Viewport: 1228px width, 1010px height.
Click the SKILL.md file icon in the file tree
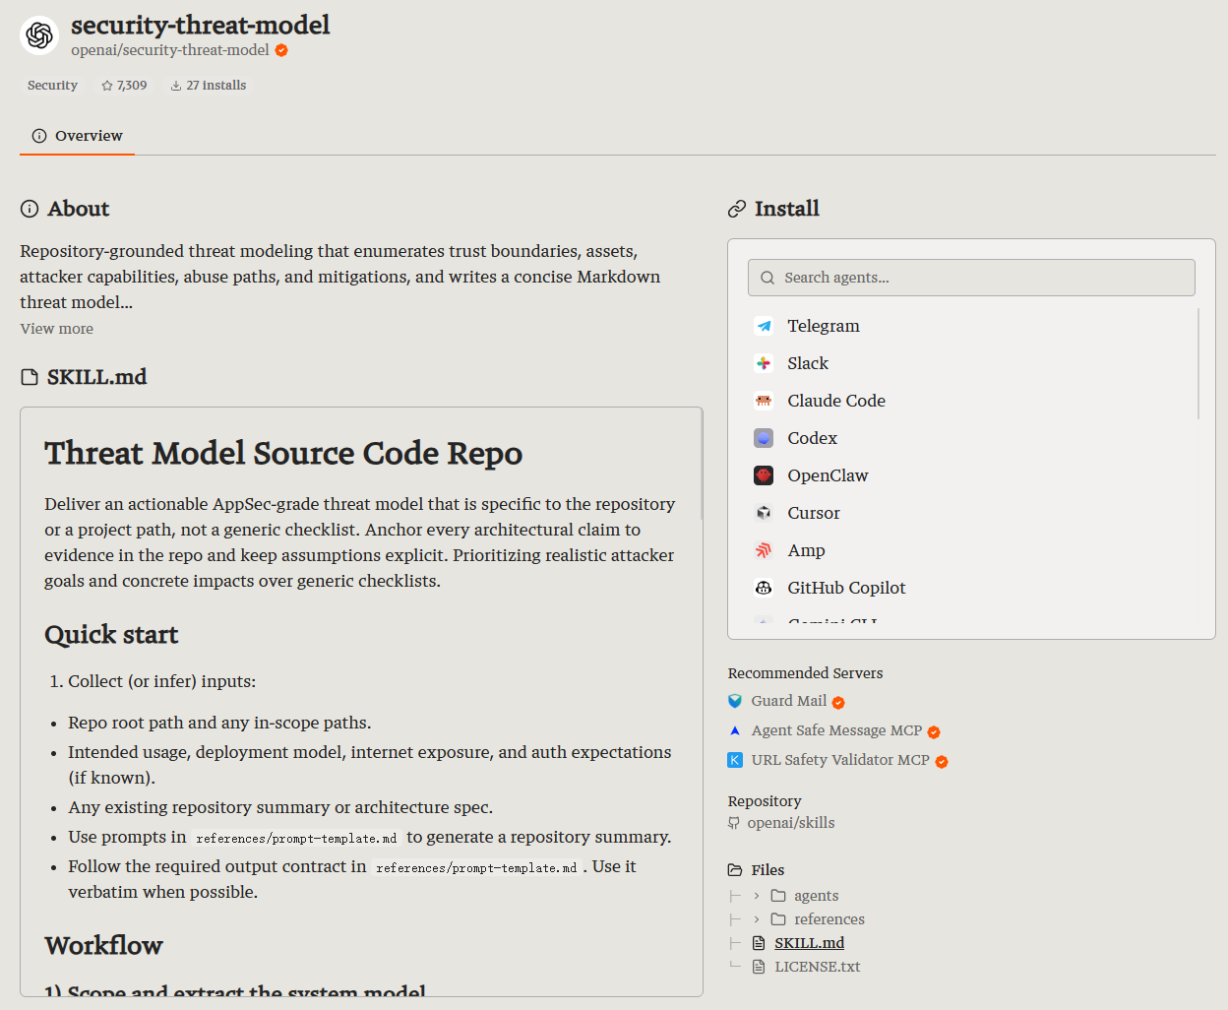pos(759,943)
